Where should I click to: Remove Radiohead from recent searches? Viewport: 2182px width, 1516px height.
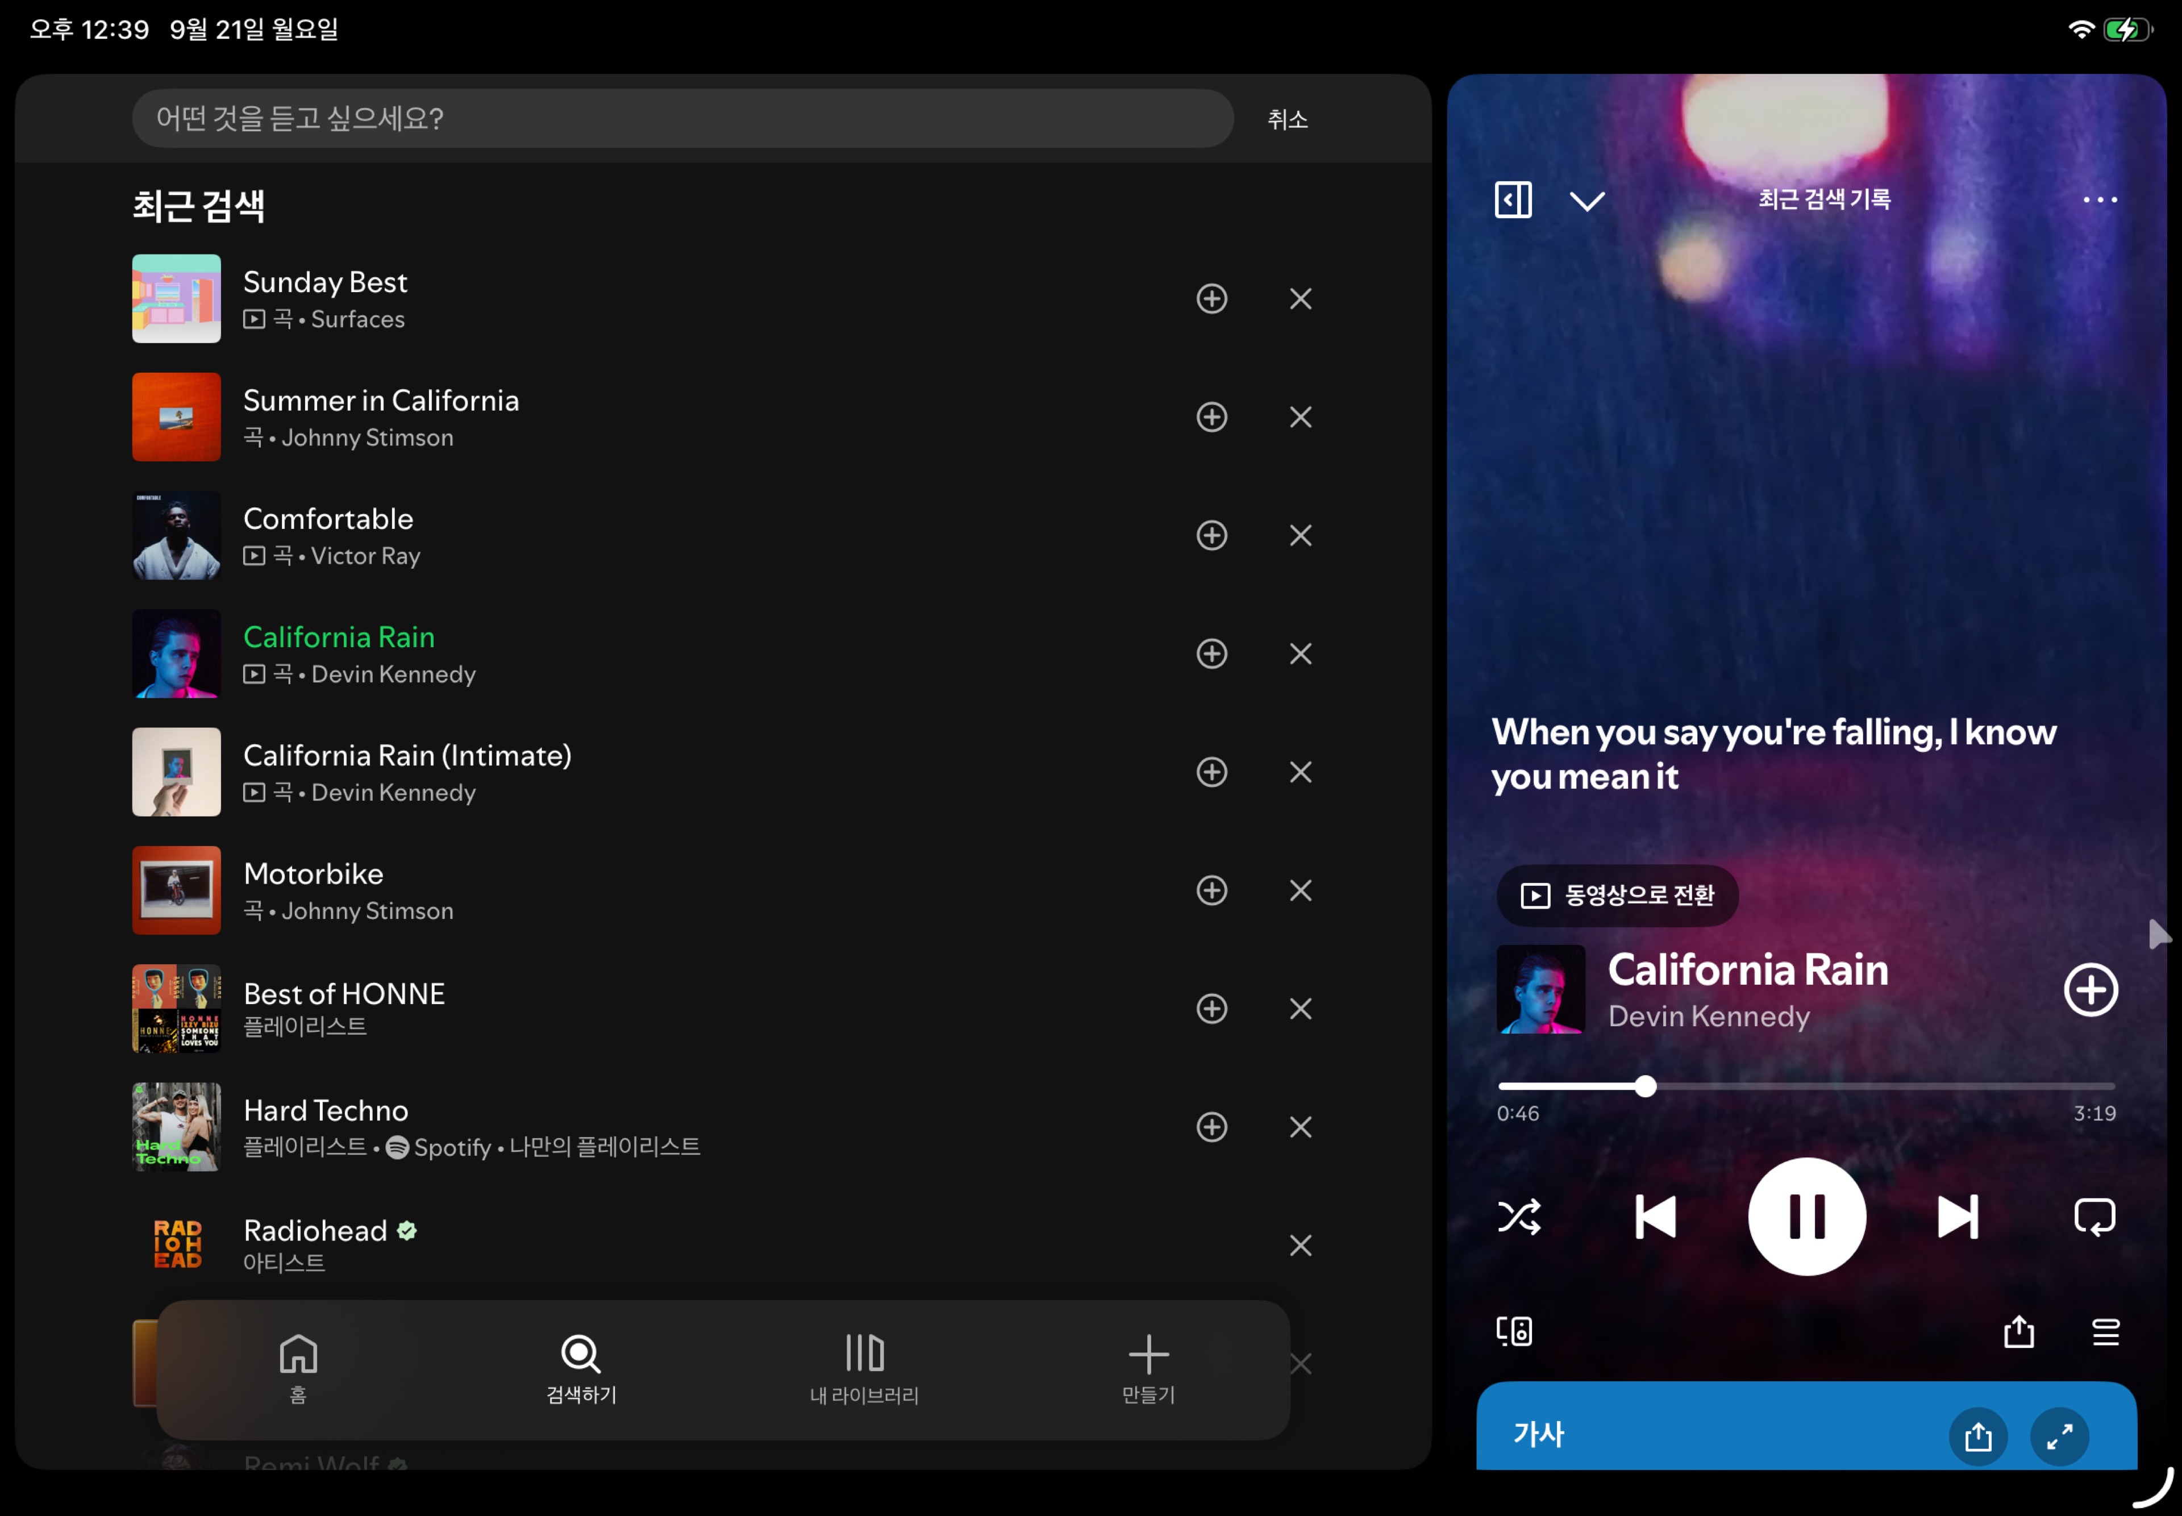click(1301, 1244)
